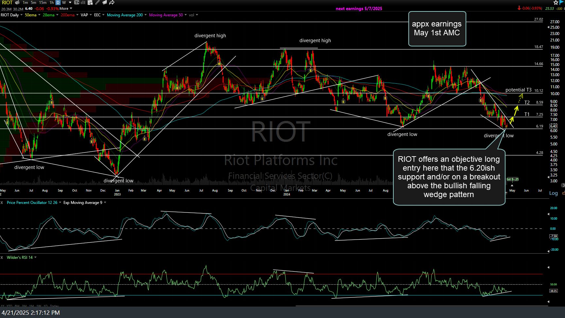This screenshot has height=318, width=565.
Task: Close the Price Percent Oscillator pane
Action: [x=2, y=203]
